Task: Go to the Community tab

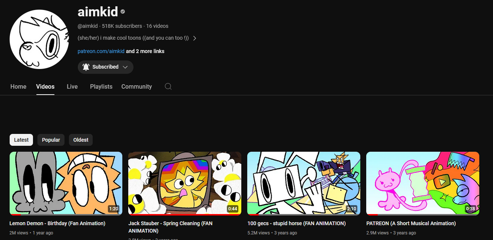Action: pos(136,86)
